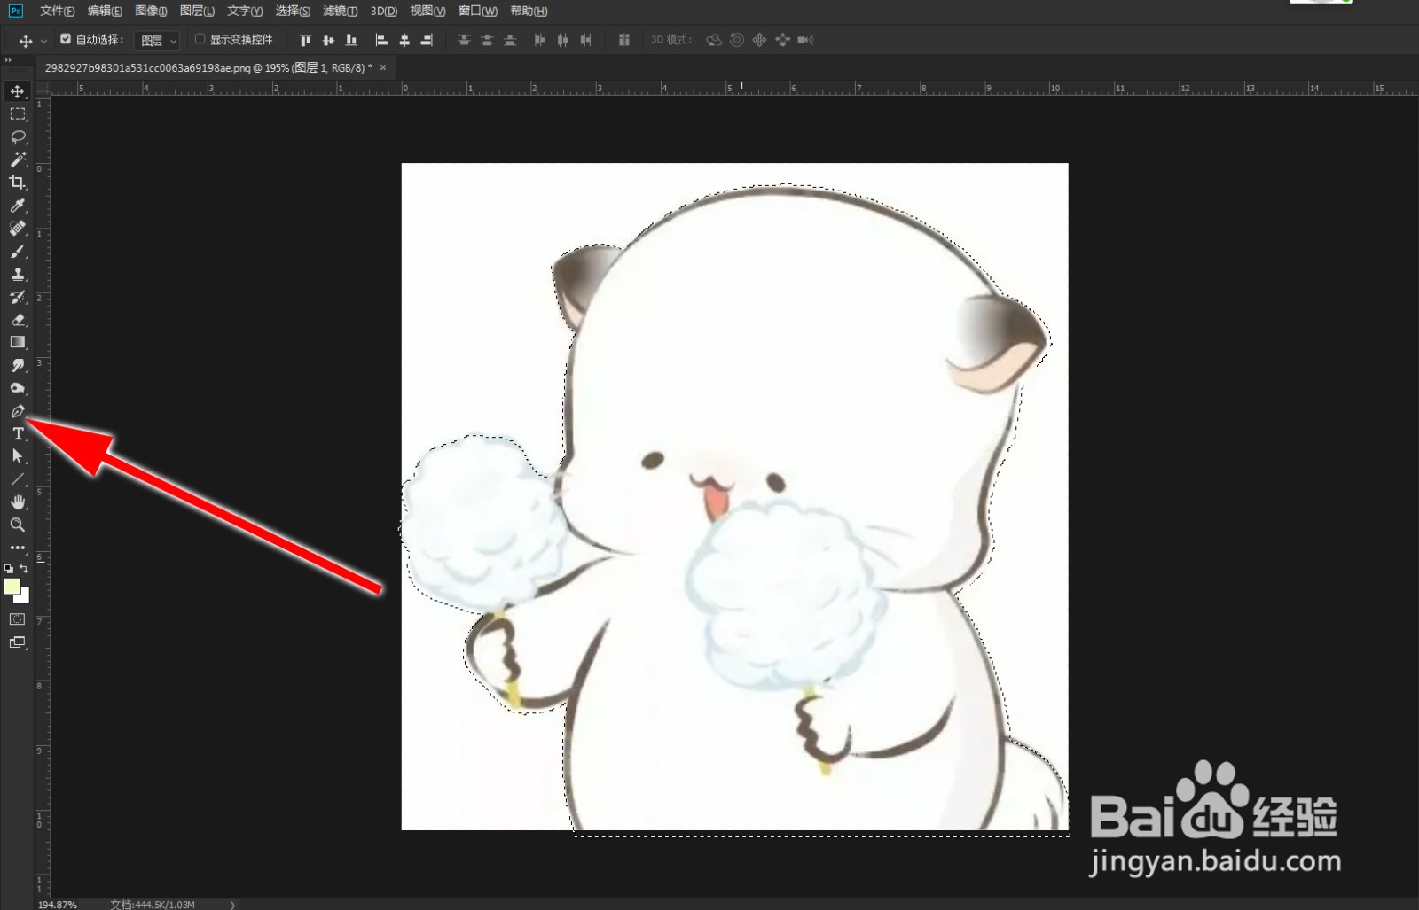
Task: Select the Horizontal Type tool
Action: 18,433
